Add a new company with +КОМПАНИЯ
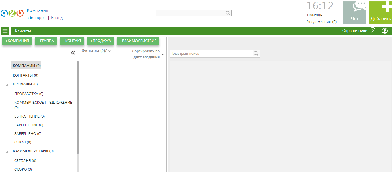Screen dimensions: 392x172 [x=17, y=41]
